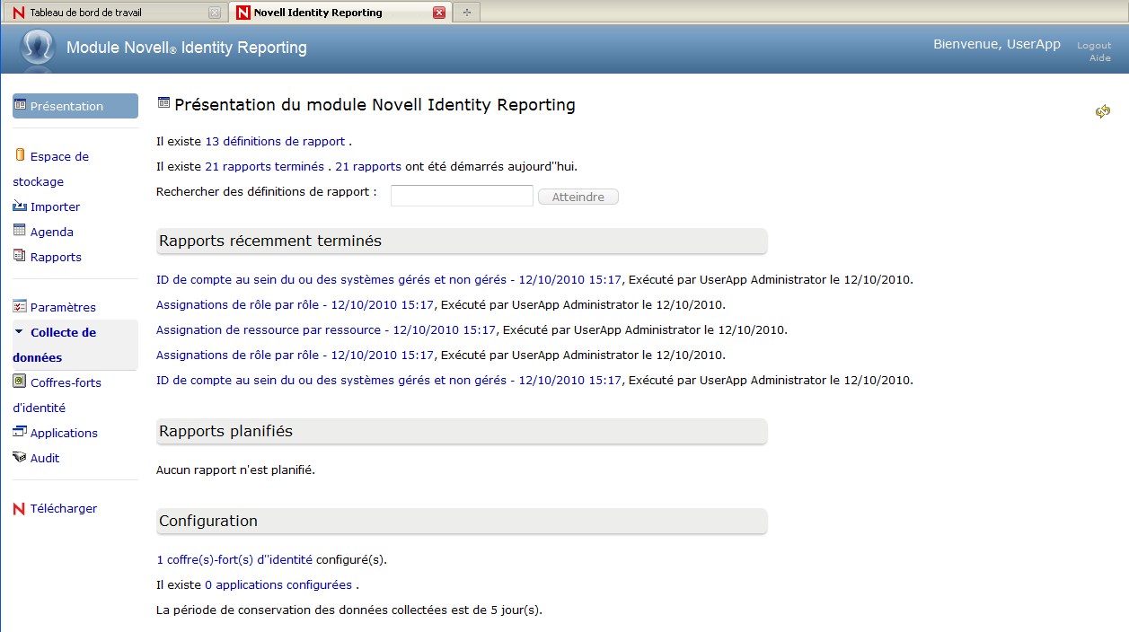Click the Agenda calendar icon

click(x=20, y=231)
